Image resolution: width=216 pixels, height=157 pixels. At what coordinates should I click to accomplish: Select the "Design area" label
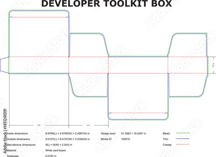click(108, 133)
